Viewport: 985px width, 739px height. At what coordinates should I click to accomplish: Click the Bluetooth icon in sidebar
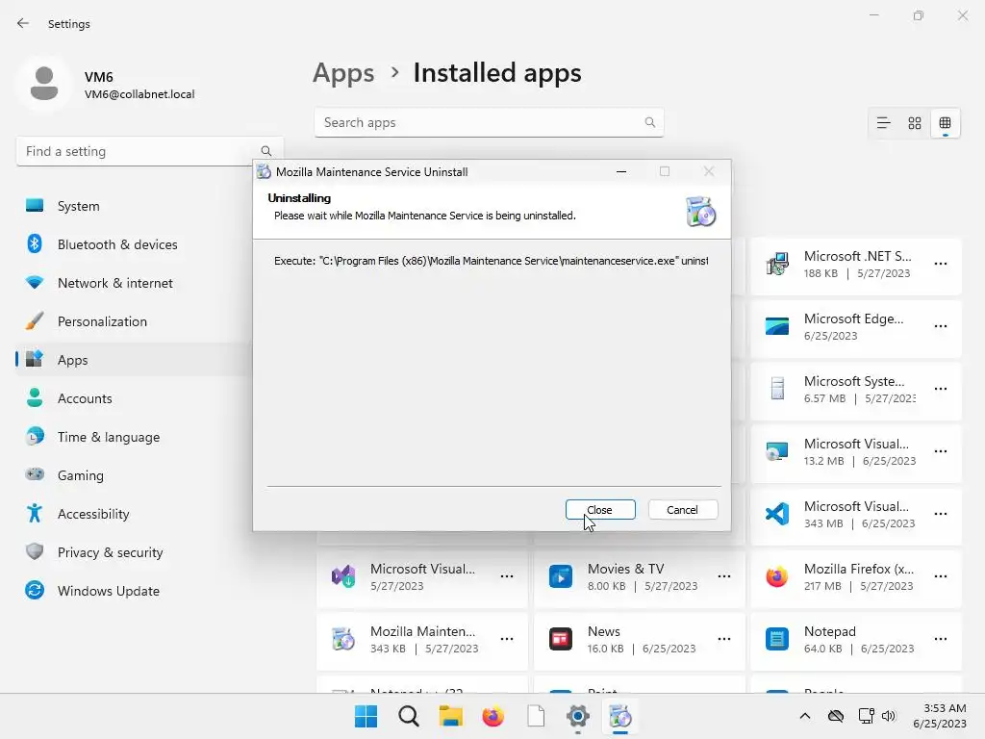pyautogui.click(x=35, y=243)
